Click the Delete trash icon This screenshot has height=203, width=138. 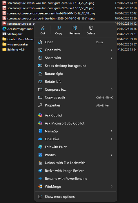point(91,28)
